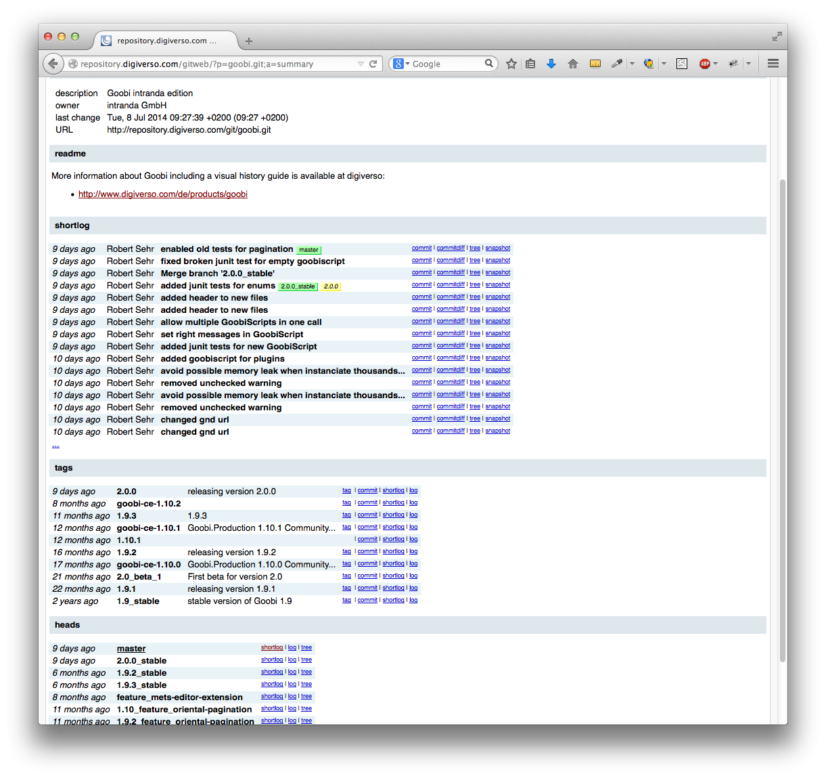The image size is (826, 778).
Task: Click tree for feature_mets-editor-extension head
Action: pyautogui.click(x=306, y=697)
